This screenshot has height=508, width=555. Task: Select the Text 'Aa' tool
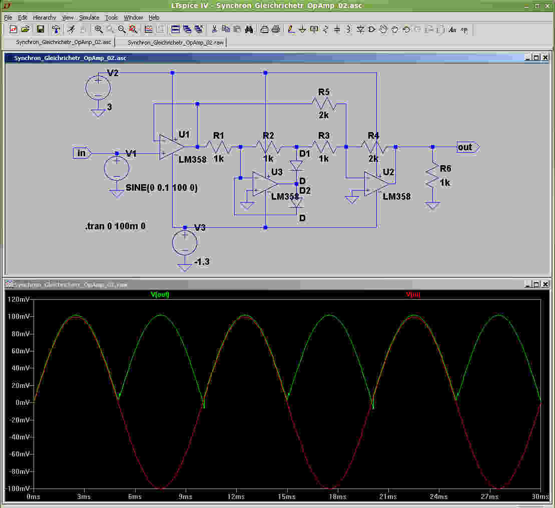point(452,30)
